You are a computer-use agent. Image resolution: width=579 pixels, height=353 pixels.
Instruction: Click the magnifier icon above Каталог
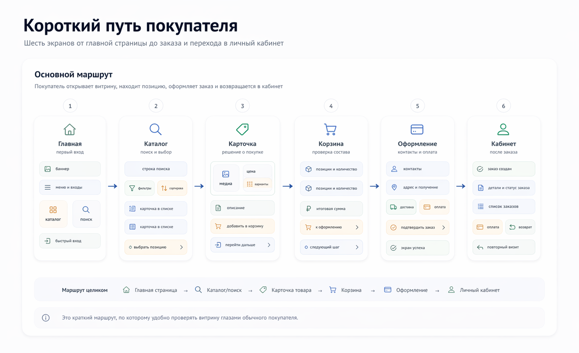coord(156,129)
